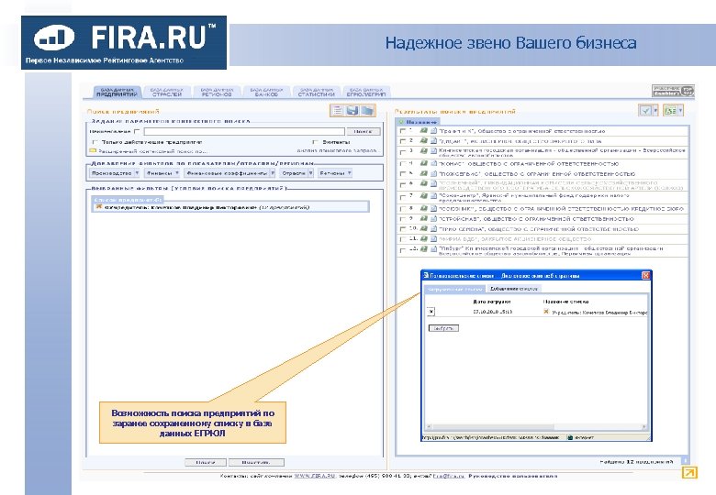
Task: Open the Регионы filter dropdown
Action: click(335, 173)
